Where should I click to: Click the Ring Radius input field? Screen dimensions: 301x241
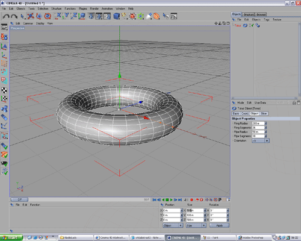tap(258, 124)
